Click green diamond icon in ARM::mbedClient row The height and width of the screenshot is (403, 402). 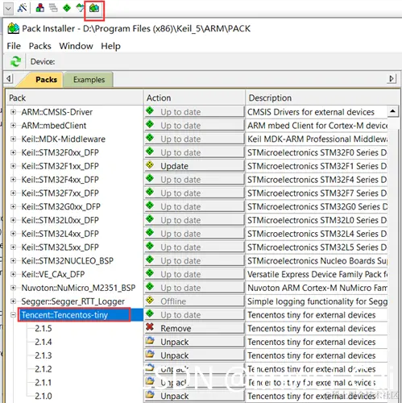tap(150, 124)
